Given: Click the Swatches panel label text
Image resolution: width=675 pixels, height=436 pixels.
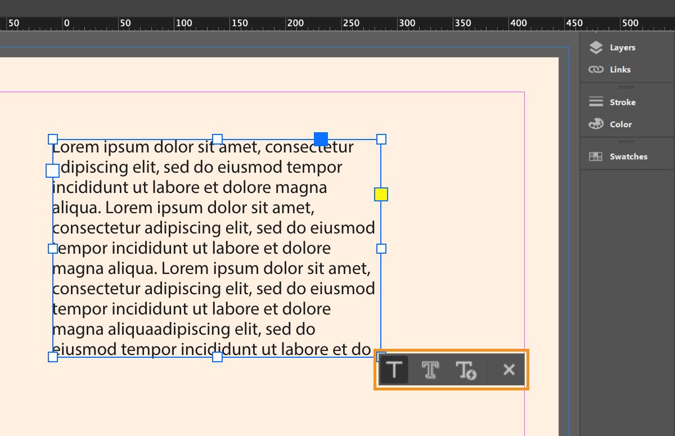Looking at the screenshot, I should pos(628,156).
